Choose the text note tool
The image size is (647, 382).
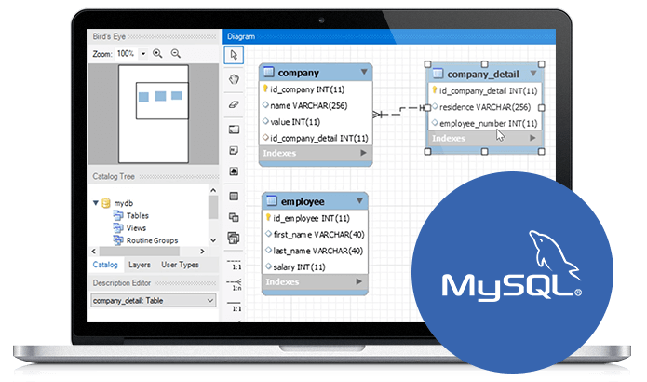point(234,150)
